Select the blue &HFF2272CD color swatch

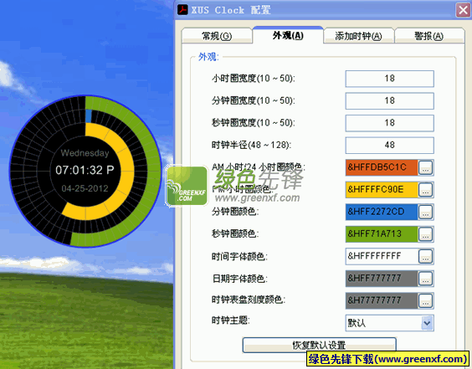click(x=382, y=212)
